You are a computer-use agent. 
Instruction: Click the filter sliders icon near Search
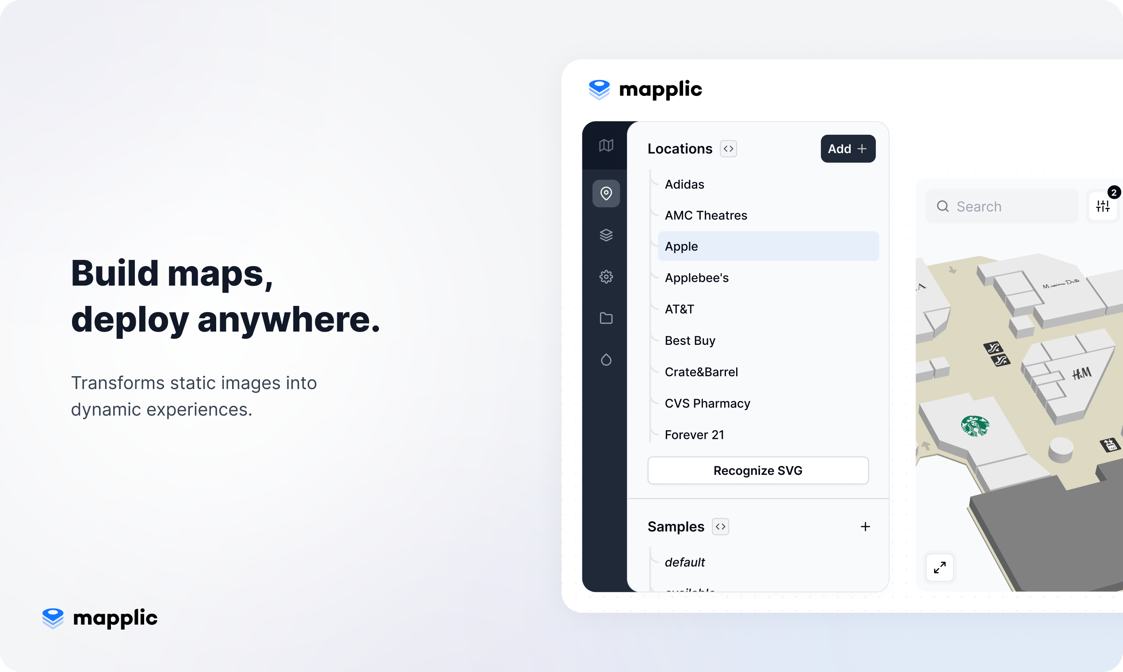pyautogui.click(x=1104, y=205)
